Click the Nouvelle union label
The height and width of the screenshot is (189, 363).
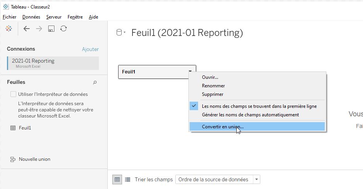[34, 159]
